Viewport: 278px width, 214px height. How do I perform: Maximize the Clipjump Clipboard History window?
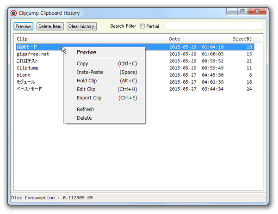pos(243,12)
